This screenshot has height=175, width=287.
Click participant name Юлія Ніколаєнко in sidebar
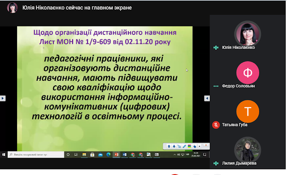point(238,48)
